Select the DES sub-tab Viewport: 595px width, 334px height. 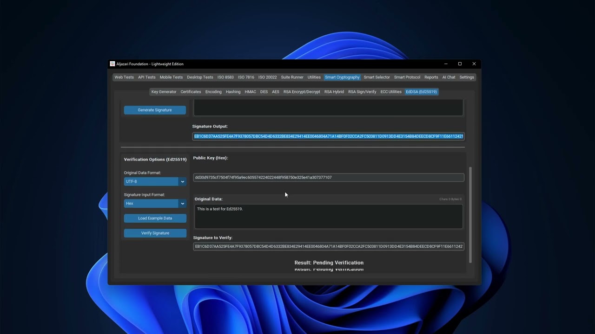tap(264, 92)
